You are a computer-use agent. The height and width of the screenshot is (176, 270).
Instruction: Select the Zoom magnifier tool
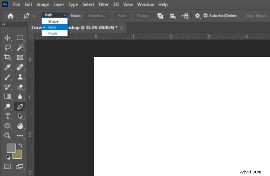pyautogui.click(x=7, y=136)
